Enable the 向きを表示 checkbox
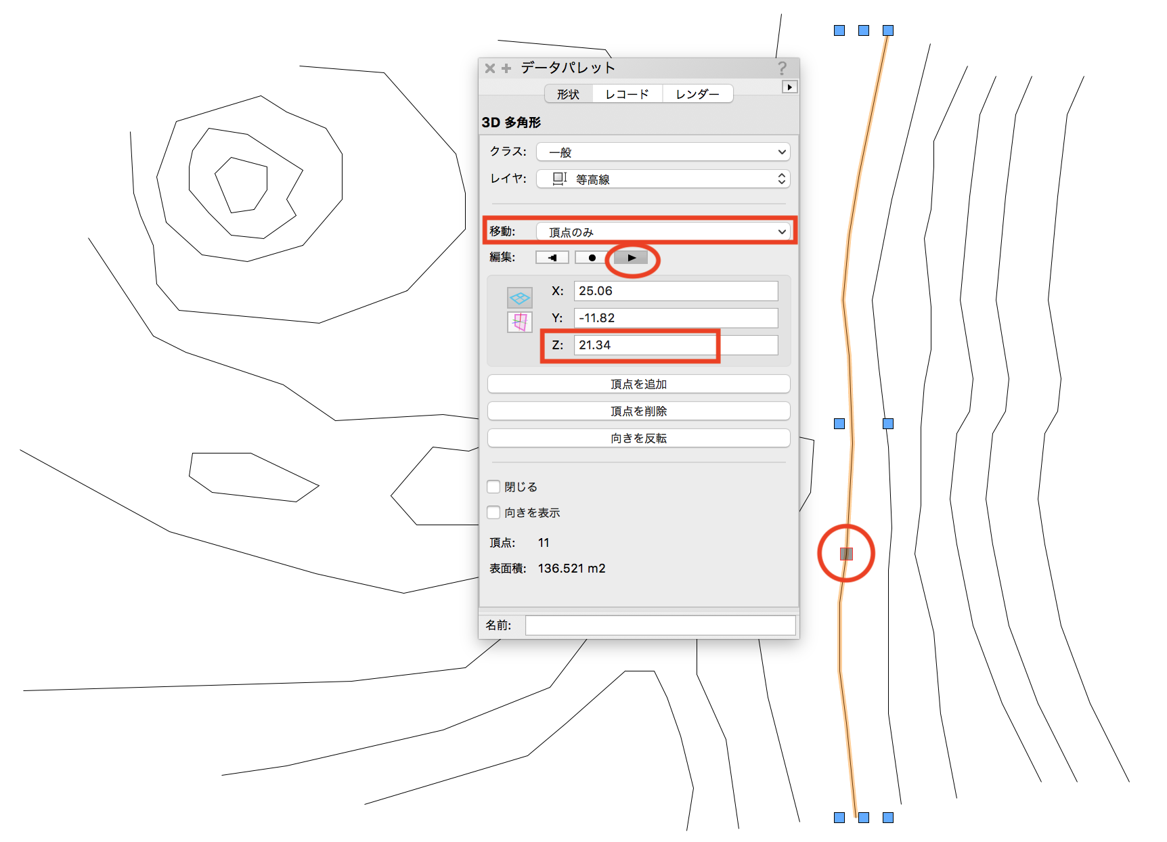 493,512
